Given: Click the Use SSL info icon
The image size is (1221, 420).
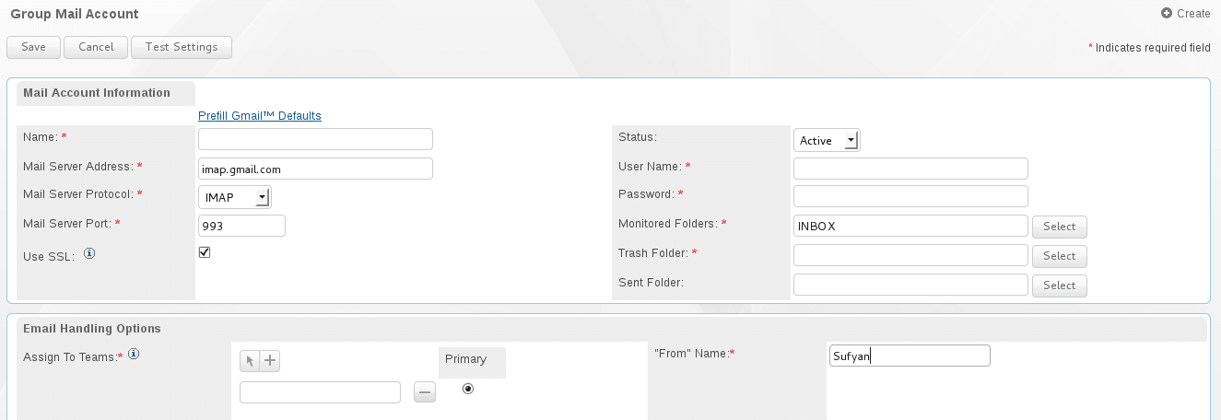Looking at the screenshot, I should tap(89, 253).
